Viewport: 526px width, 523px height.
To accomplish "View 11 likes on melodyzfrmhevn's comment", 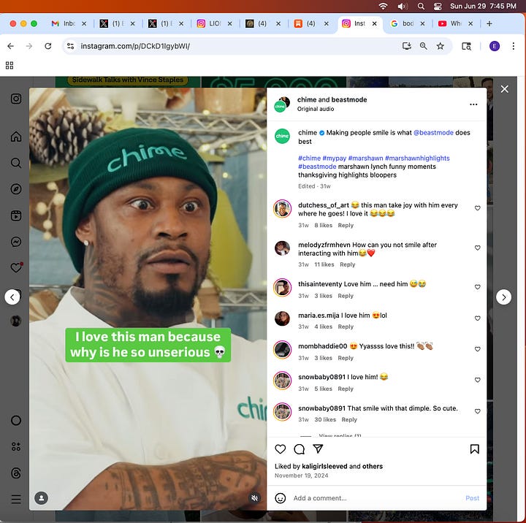I will [x=324, y=264].
